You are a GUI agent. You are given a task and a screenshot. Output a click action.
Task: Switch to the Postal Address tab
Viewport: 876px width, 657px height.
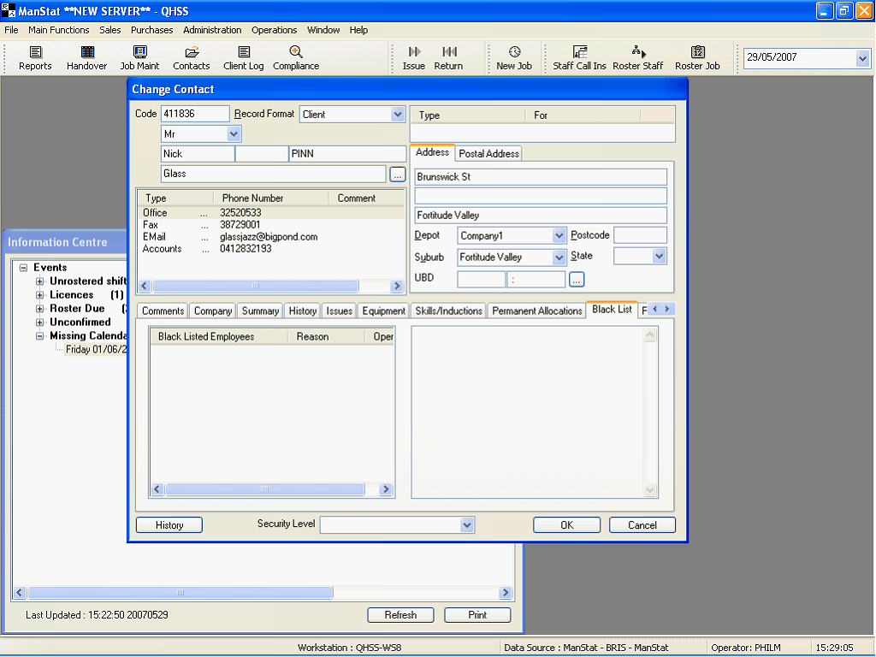pos(488,154)
